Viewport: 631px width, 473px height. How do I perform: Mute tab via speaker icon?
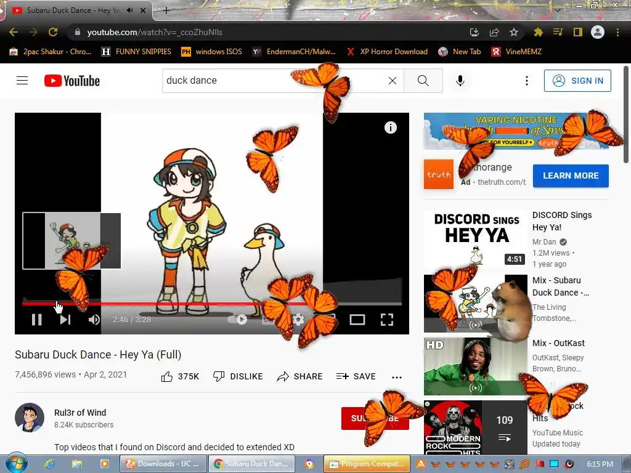129,10
